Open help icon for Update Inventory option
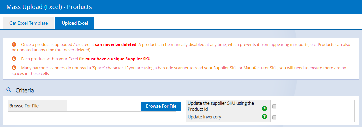The image size is (362, 127). 264,117
